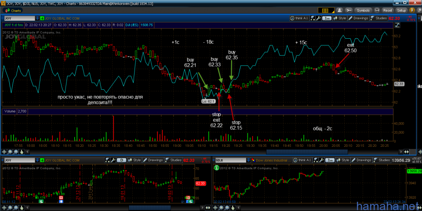Click the printer icon
The width and height of the screenshot is (422, 211).
click(377, 11)
